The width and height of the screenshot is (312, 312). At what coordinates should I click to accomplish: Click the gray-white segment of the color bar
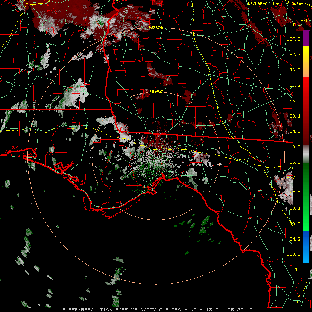(306, 154)
